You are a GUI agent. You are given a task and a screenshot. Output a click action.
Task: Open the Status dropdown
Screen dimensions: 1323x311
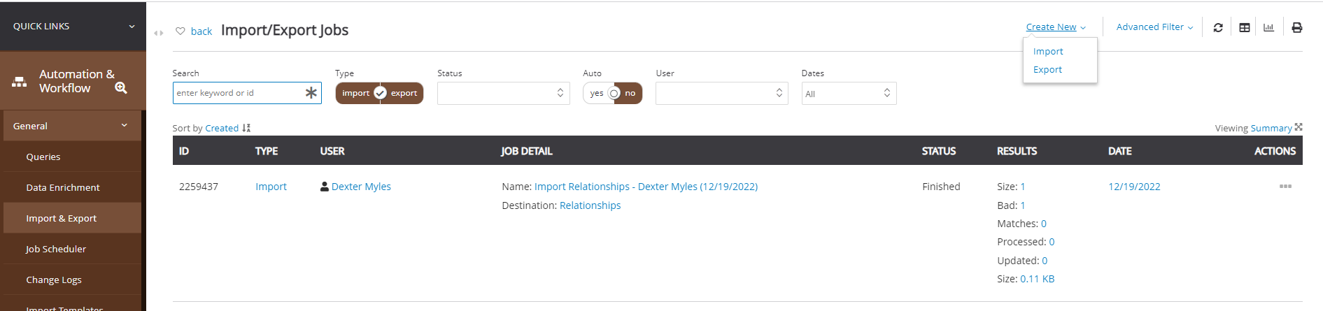point(503,93)
